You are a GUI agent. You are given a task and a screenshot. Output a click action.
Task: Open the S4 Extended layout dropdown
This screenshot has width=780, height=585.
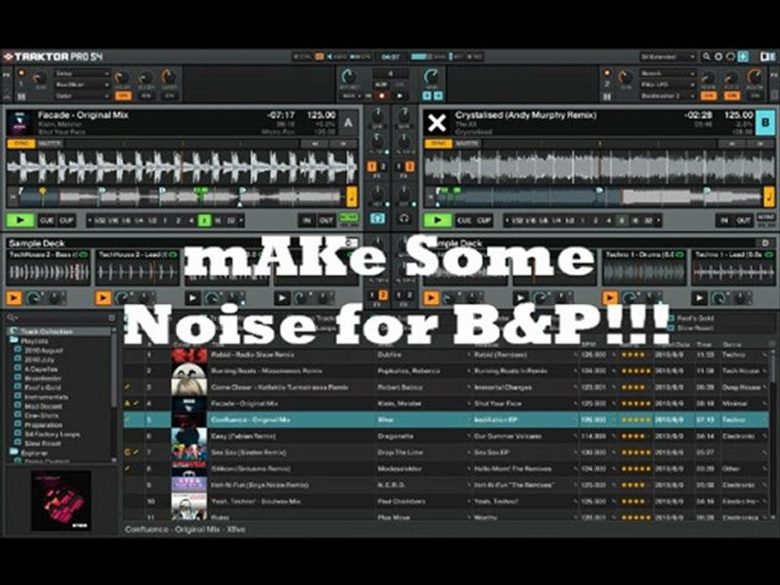(668, 57)
